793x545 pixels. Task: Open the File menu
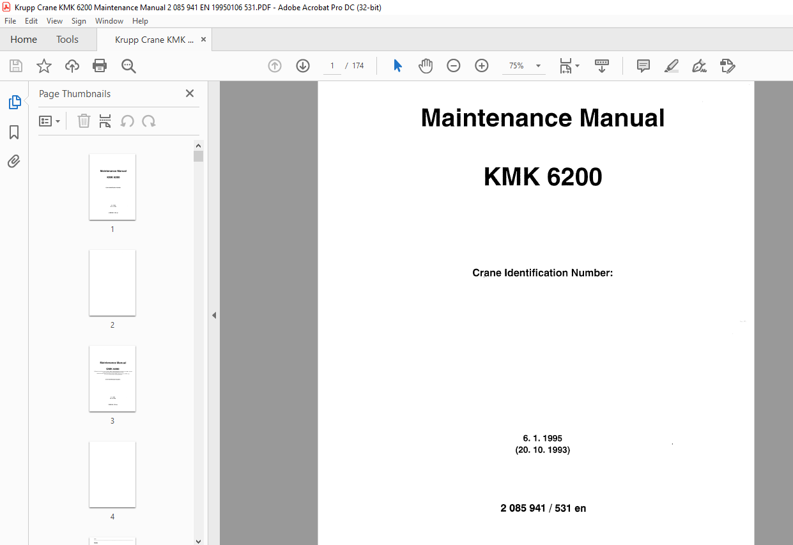pyautogui.click(x=10, y=21)
